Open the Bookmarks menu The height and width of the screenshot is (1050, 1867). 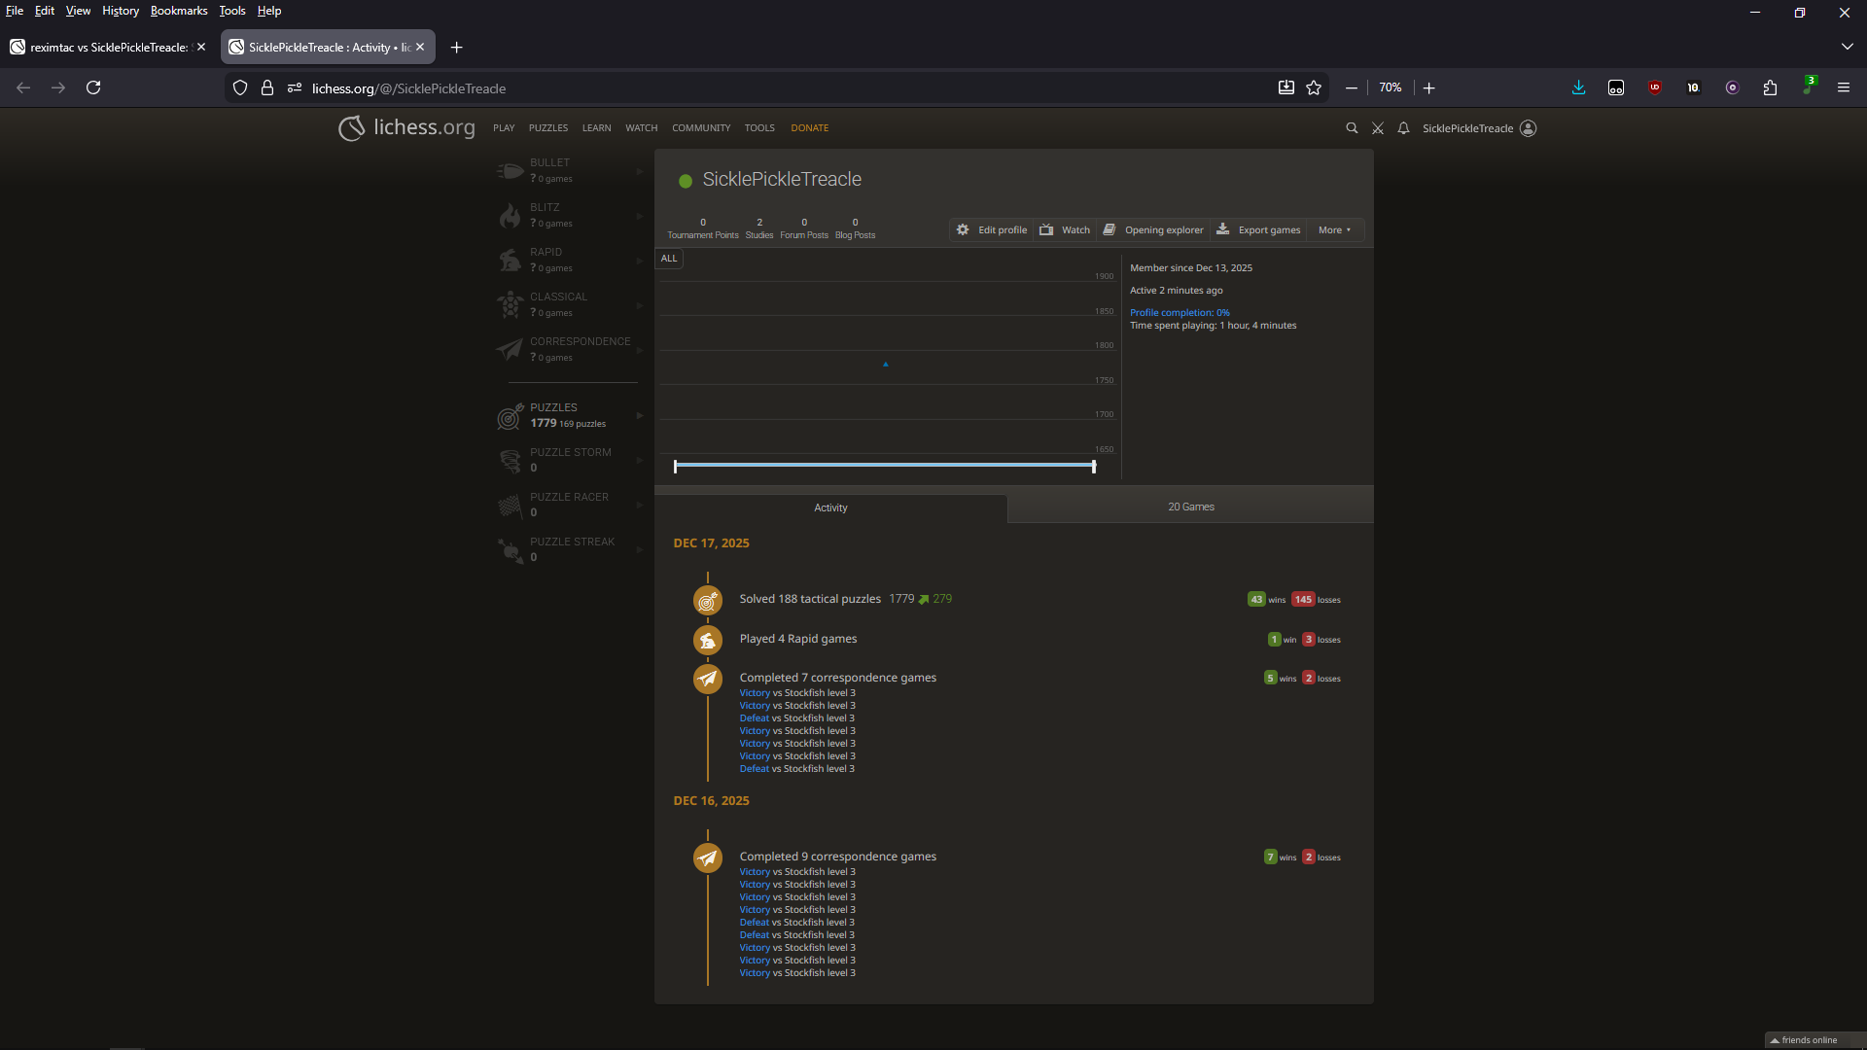[x=179, y=11]
